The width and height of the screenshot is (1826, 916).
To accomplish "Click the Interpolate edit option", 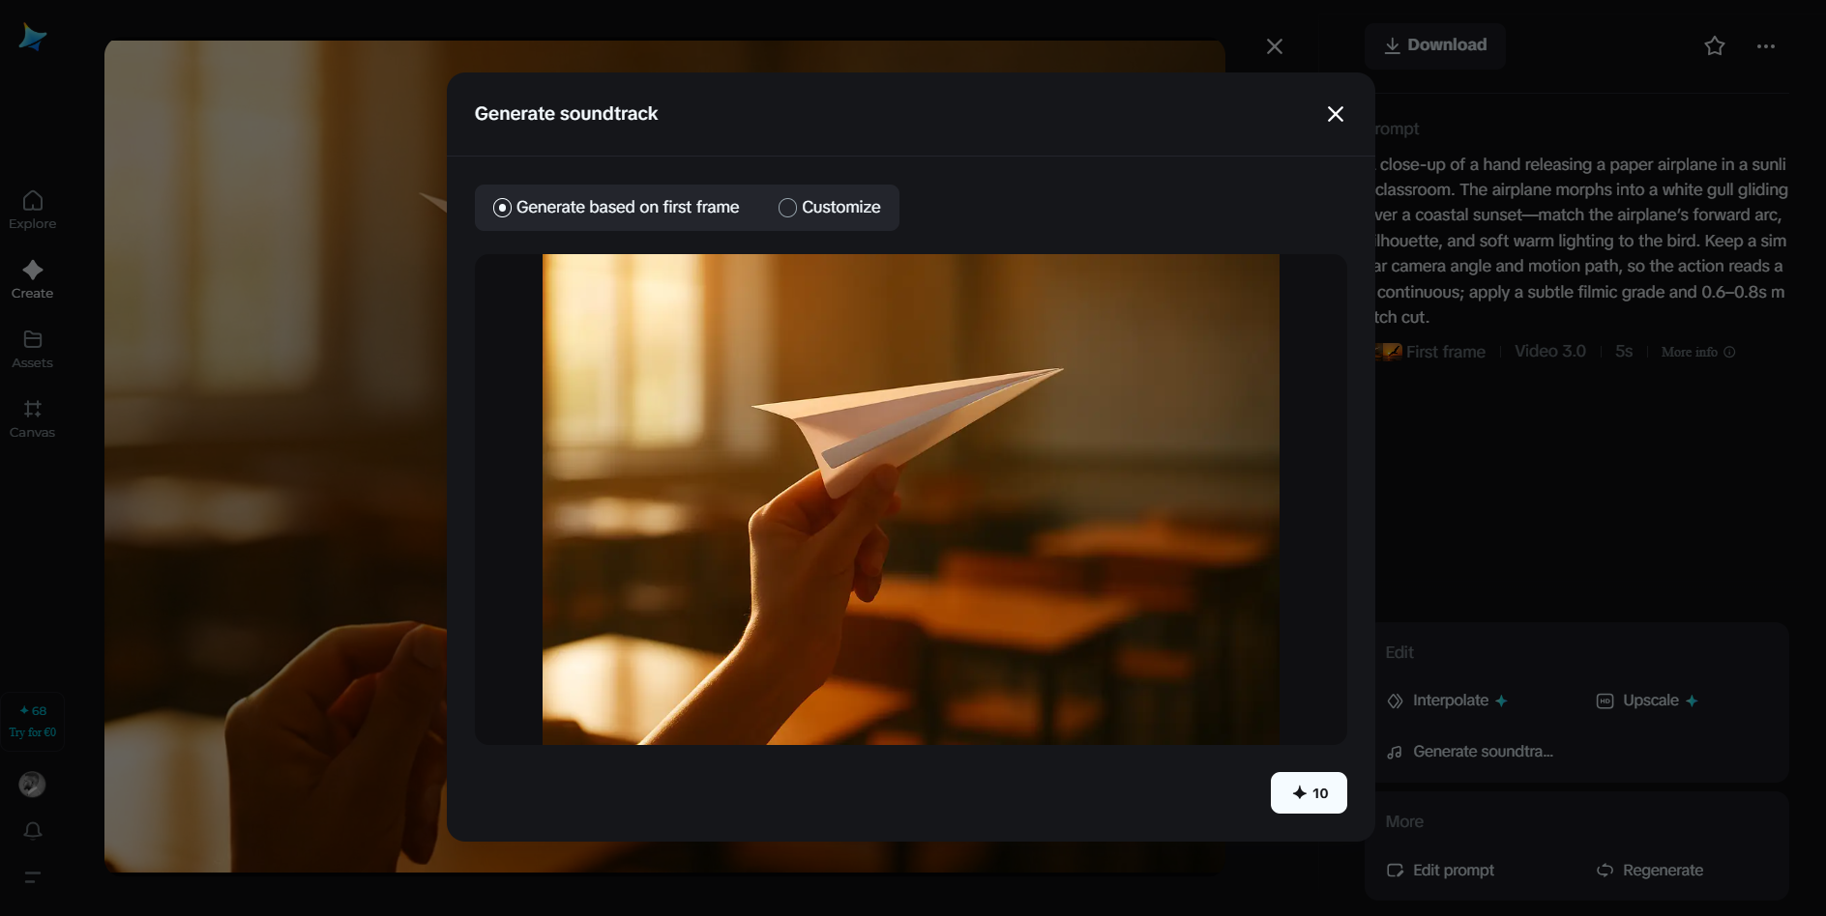I will (x=1447, y=701).
